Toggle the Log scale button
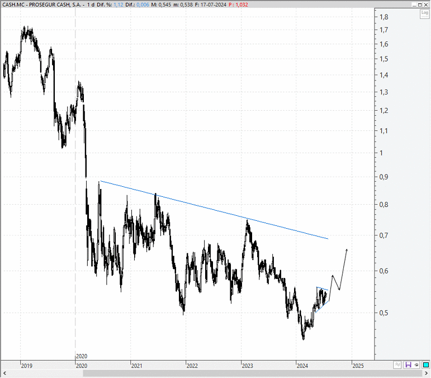The image size is (431, 378). 425,14
